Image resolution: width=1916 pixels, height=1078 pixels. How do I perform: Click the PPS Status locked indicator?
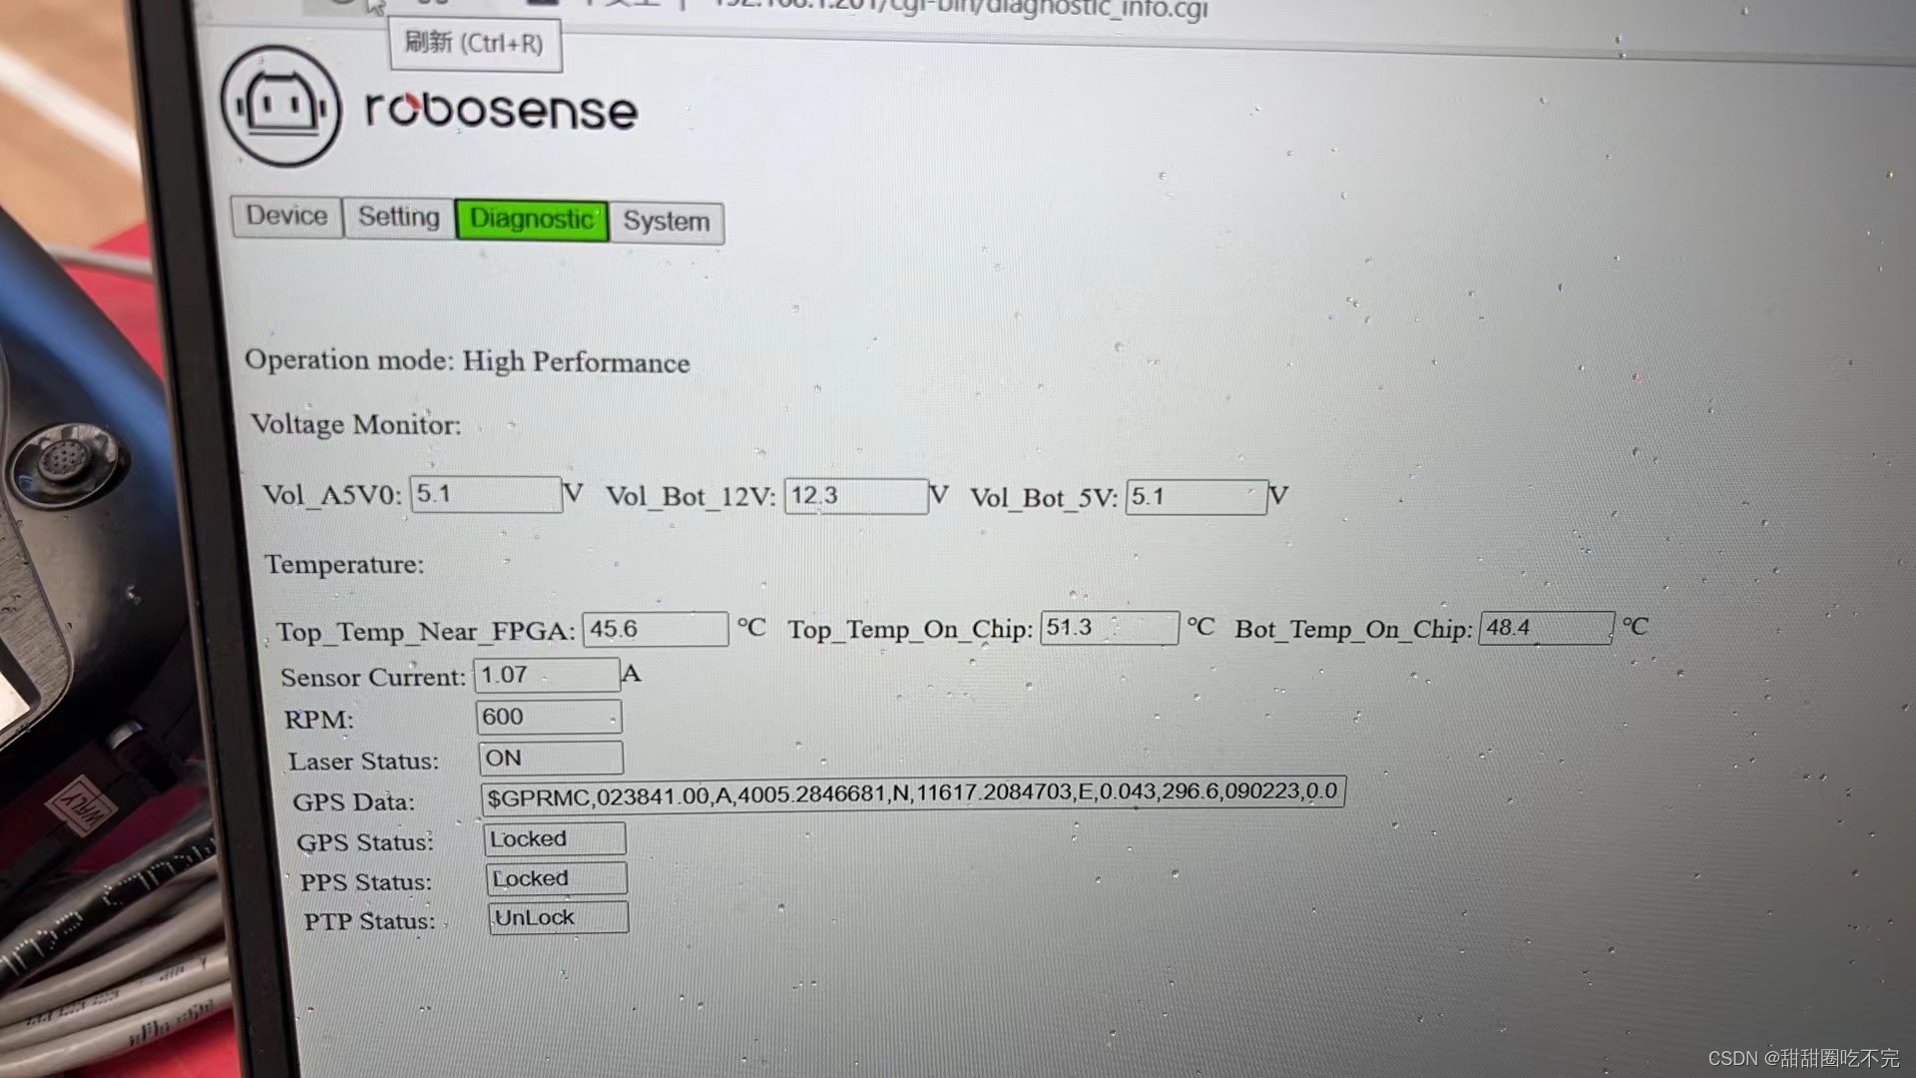pos(555,878)
